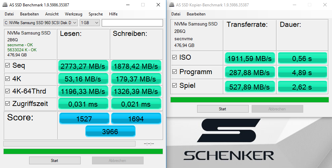
Task: Open the Sprache menu
Action: 96,14
